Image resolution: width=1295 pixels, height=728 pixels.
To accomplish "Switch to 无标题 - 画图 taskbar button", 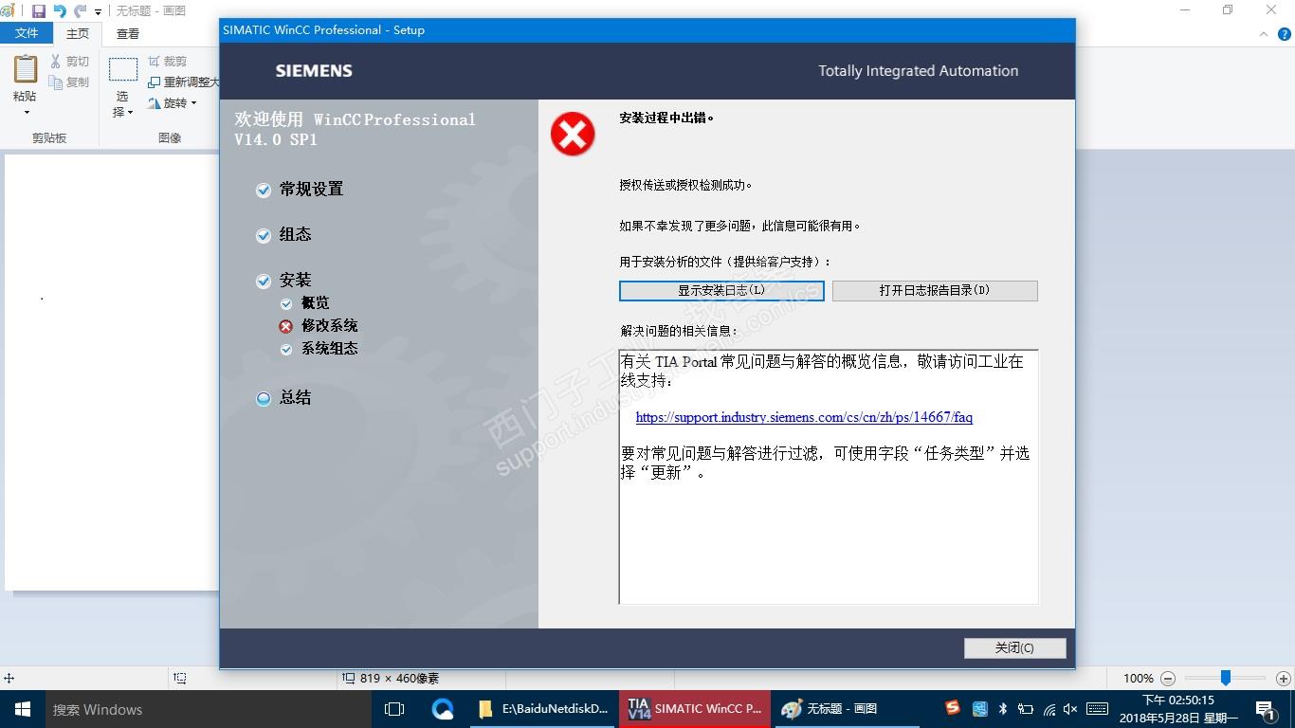I will 846,709.
